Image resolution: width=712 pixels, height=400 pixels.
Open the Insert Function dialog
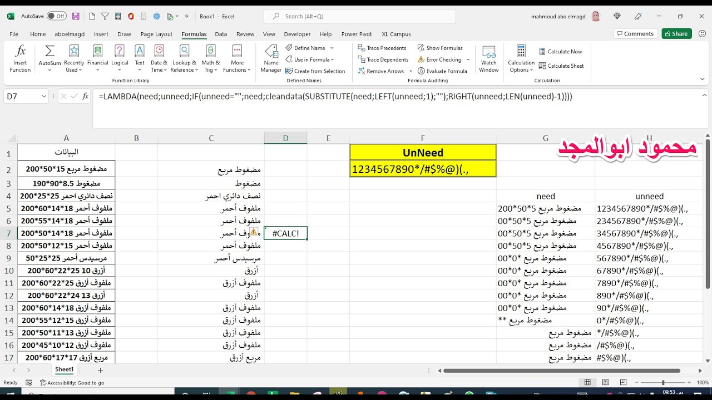pos(20,58)
